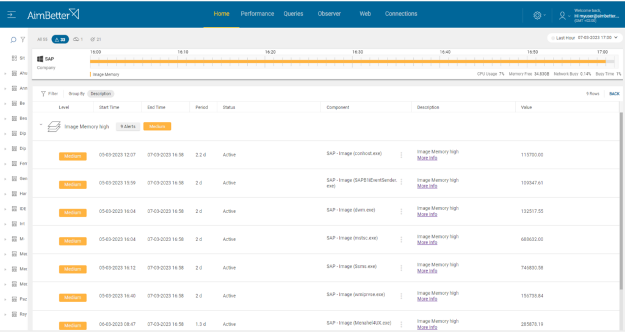
Task: Open More Info for Ssms.exe alert
Action: (x=427, y=270)
